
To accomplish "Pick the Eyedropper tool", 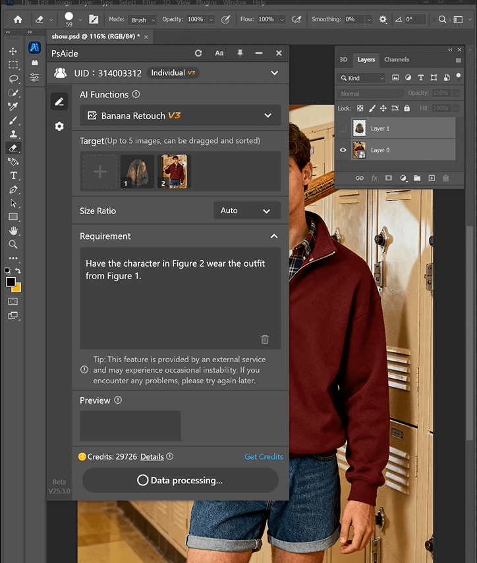I will pyautogui.click(x=13, y=107).
